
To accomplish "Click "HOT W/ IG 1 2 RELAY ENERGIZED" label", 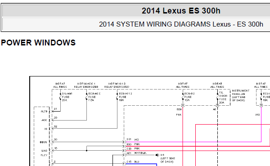I will tap(117, 85).
